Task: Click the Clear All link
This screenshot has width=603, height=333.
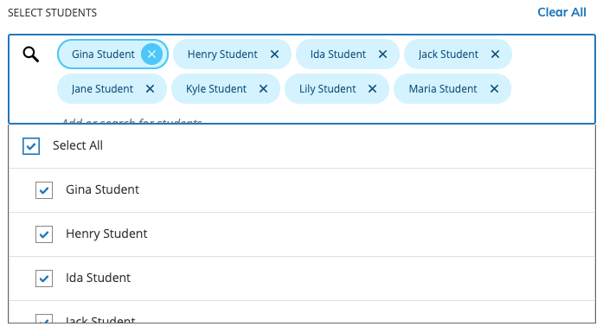Action: tap(561, 12)
